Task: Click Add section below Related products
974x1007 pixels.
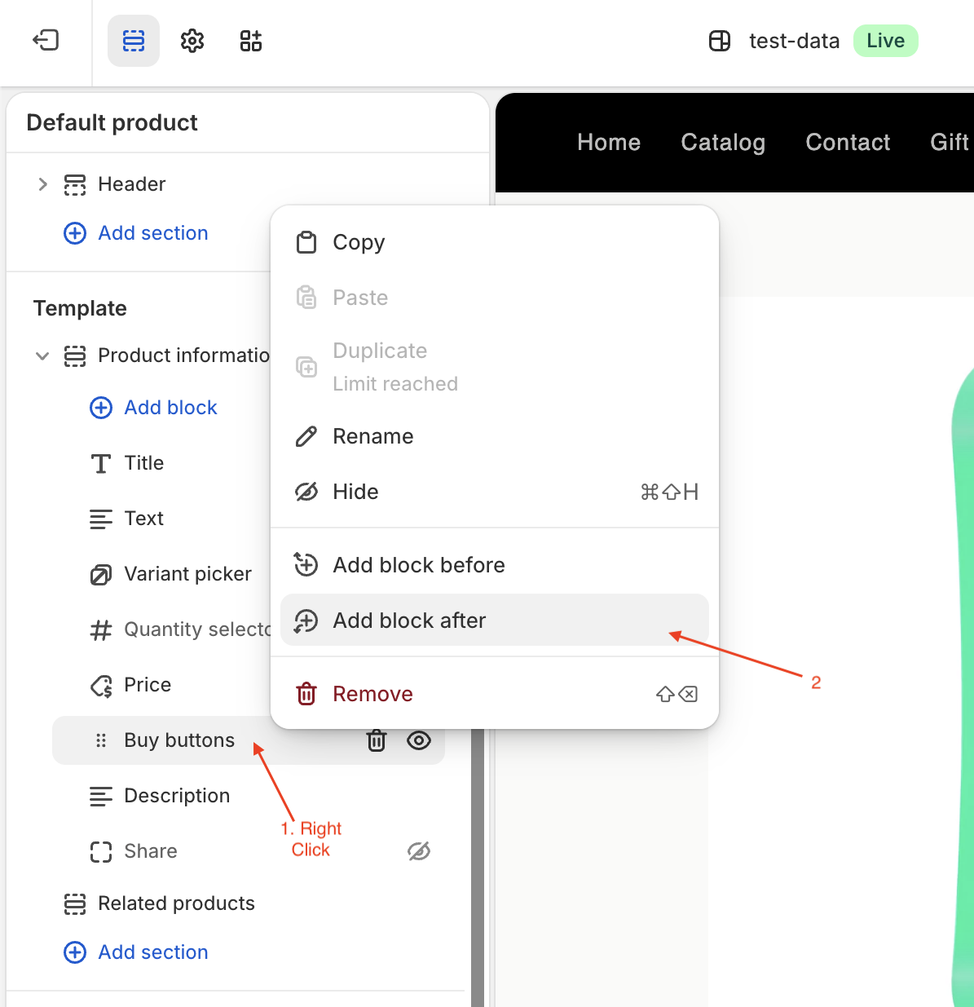Action: pyautogui.click(x=152, y=952)
